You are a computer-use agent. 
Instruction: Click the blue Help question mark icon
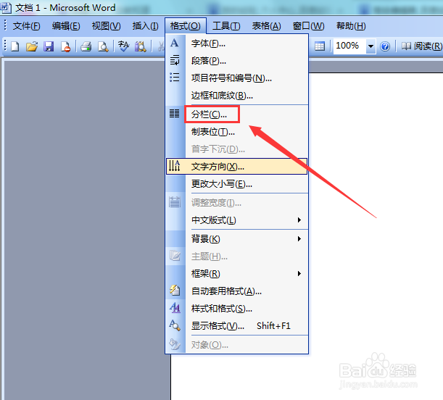385,46
